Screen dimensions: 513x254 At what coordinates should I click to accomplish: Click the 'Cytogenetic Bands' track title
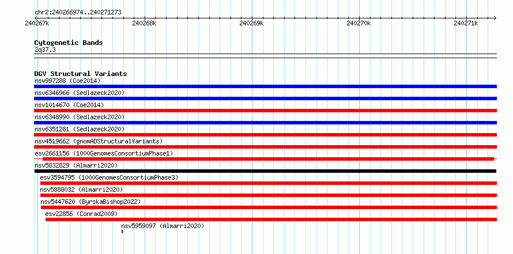[x=69, y=43]
